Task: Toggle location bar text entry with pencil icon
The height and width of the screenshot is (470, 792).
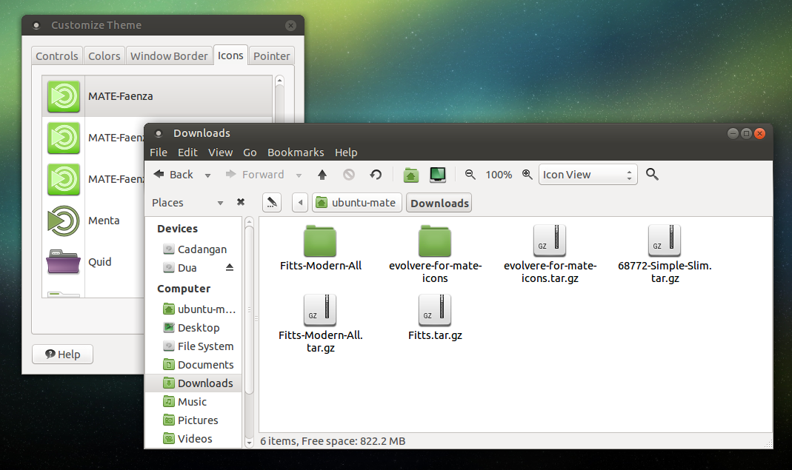Action: [x=271, y=202]
